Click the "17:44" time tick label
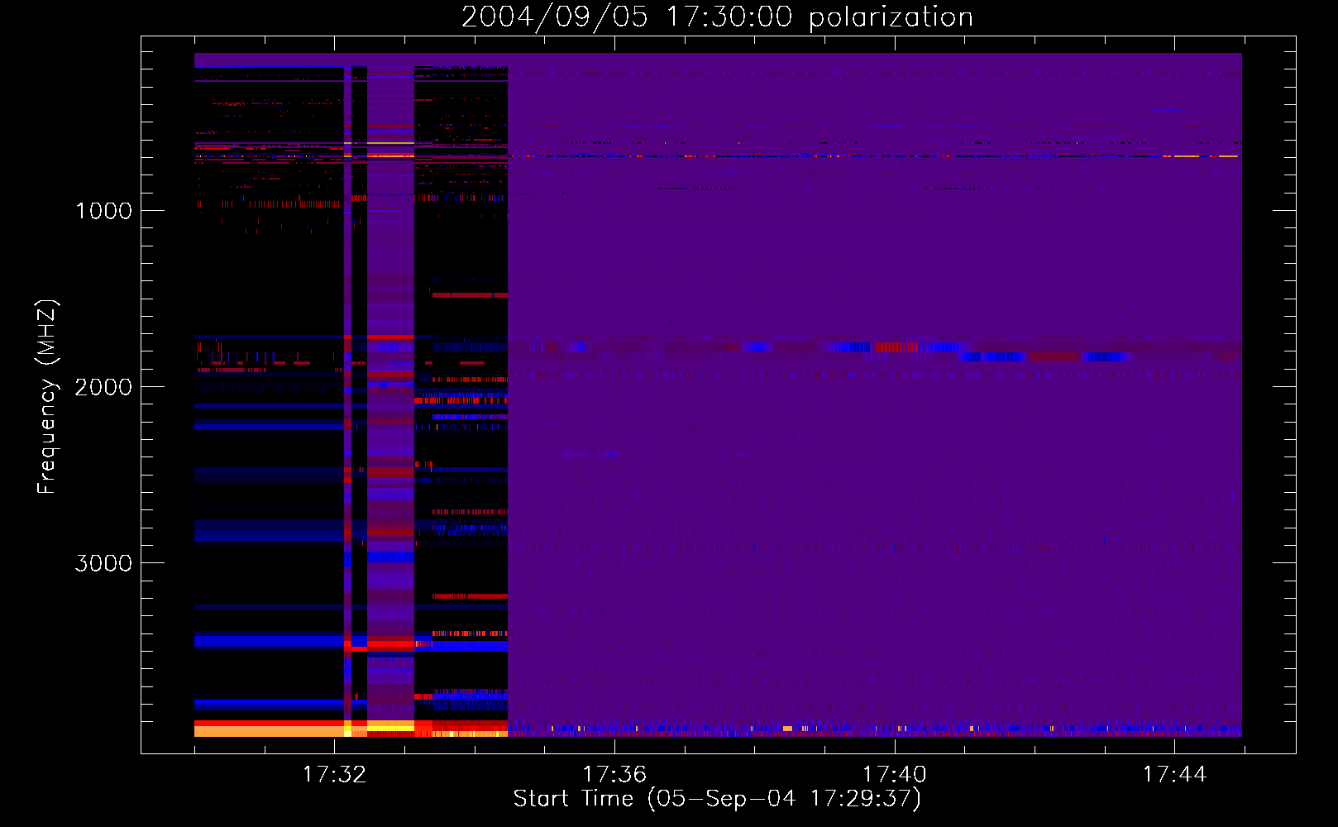The width and height of the screenshot is (1338, 827). tap(1174, 775)
